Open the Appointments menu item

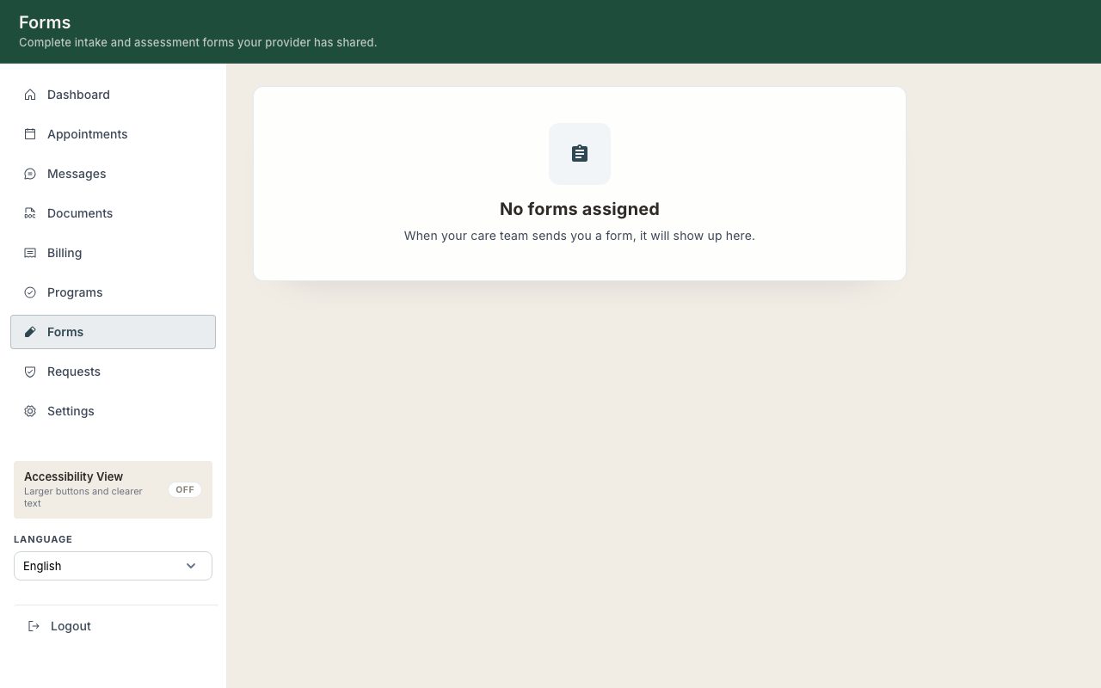click(113, 134)
